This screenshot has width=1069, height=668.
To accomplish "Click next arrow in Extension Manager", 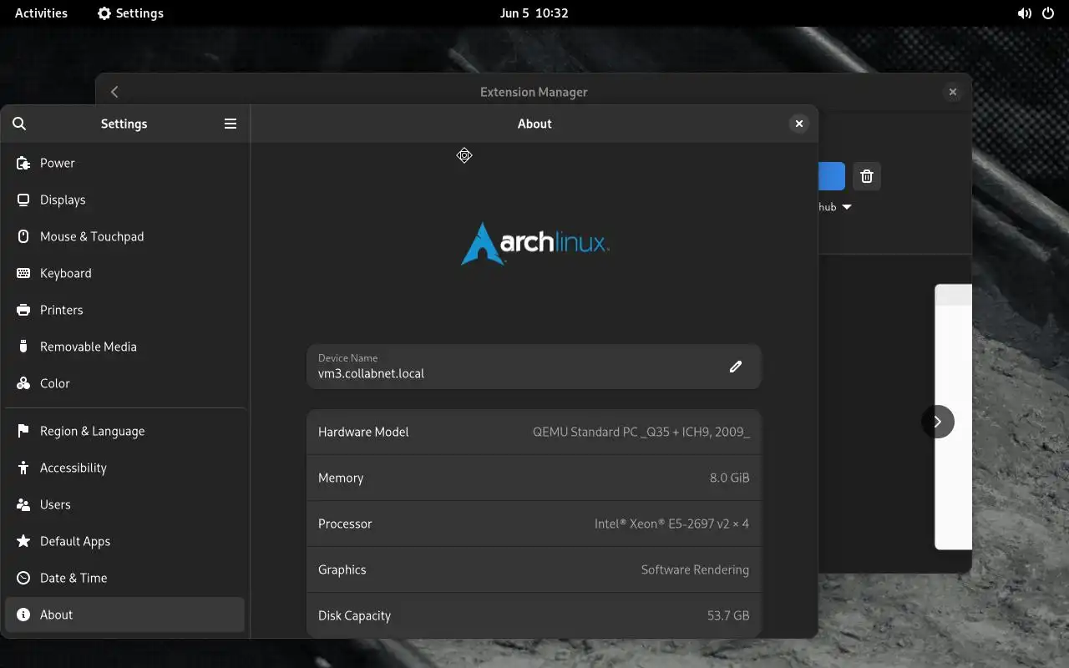I will tap(938, 422).
